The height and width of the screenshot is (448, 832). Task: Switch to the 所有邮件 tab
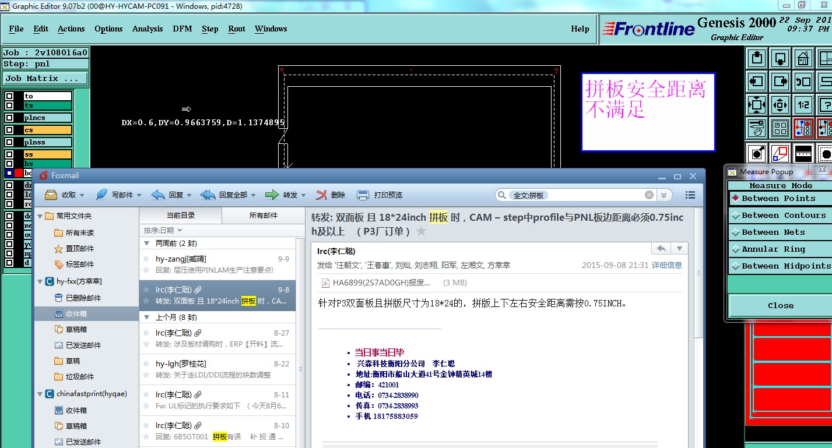[x=264, y=215]
